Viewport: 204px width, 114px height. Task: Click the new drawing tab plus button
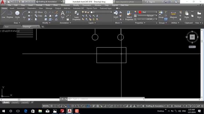[43, 27]
